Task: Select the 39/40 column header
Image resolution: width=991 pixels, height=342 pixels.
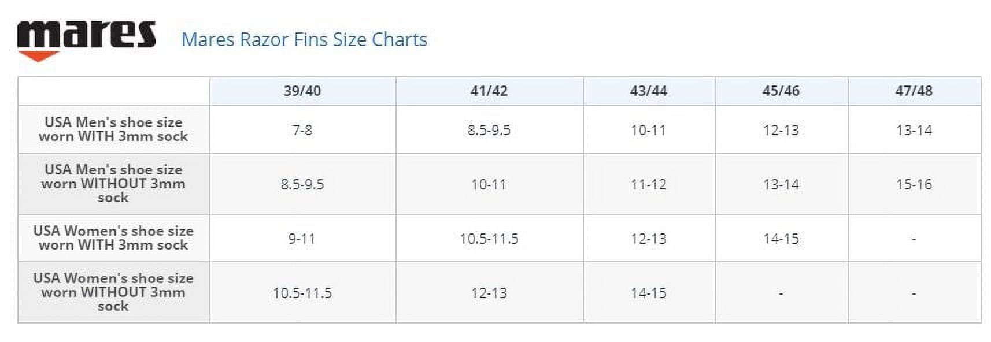Action: pyautogui.click(x=302, y=91)
